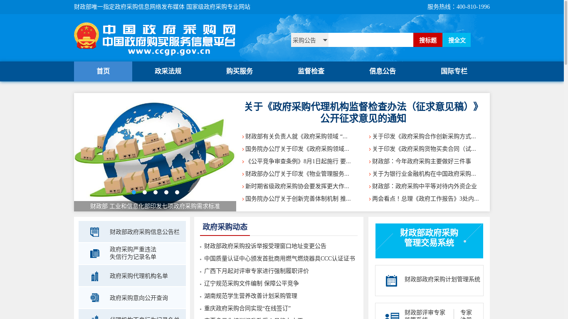The width and height of the screenshot is (568, 319).
Task: Open sidebar item 政府采购意向公开查询
Action: pos(132,298)
